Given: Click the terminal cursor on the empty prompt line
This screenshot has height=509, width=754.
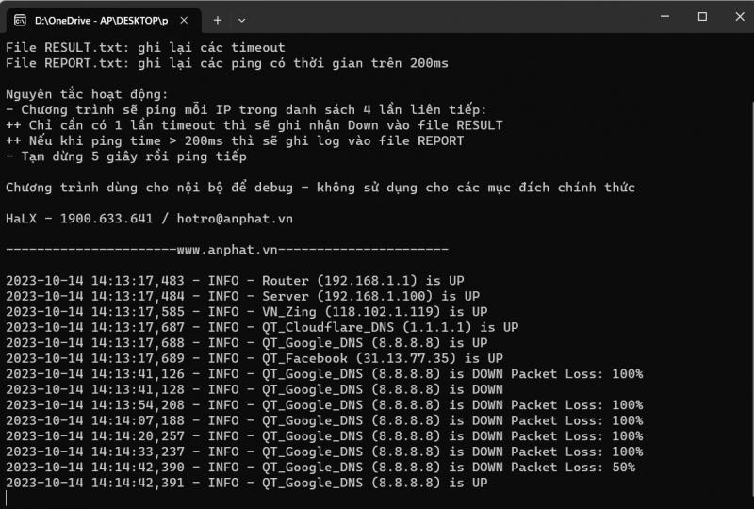Looking at the screenshot, I should click(x=7, y=499).
